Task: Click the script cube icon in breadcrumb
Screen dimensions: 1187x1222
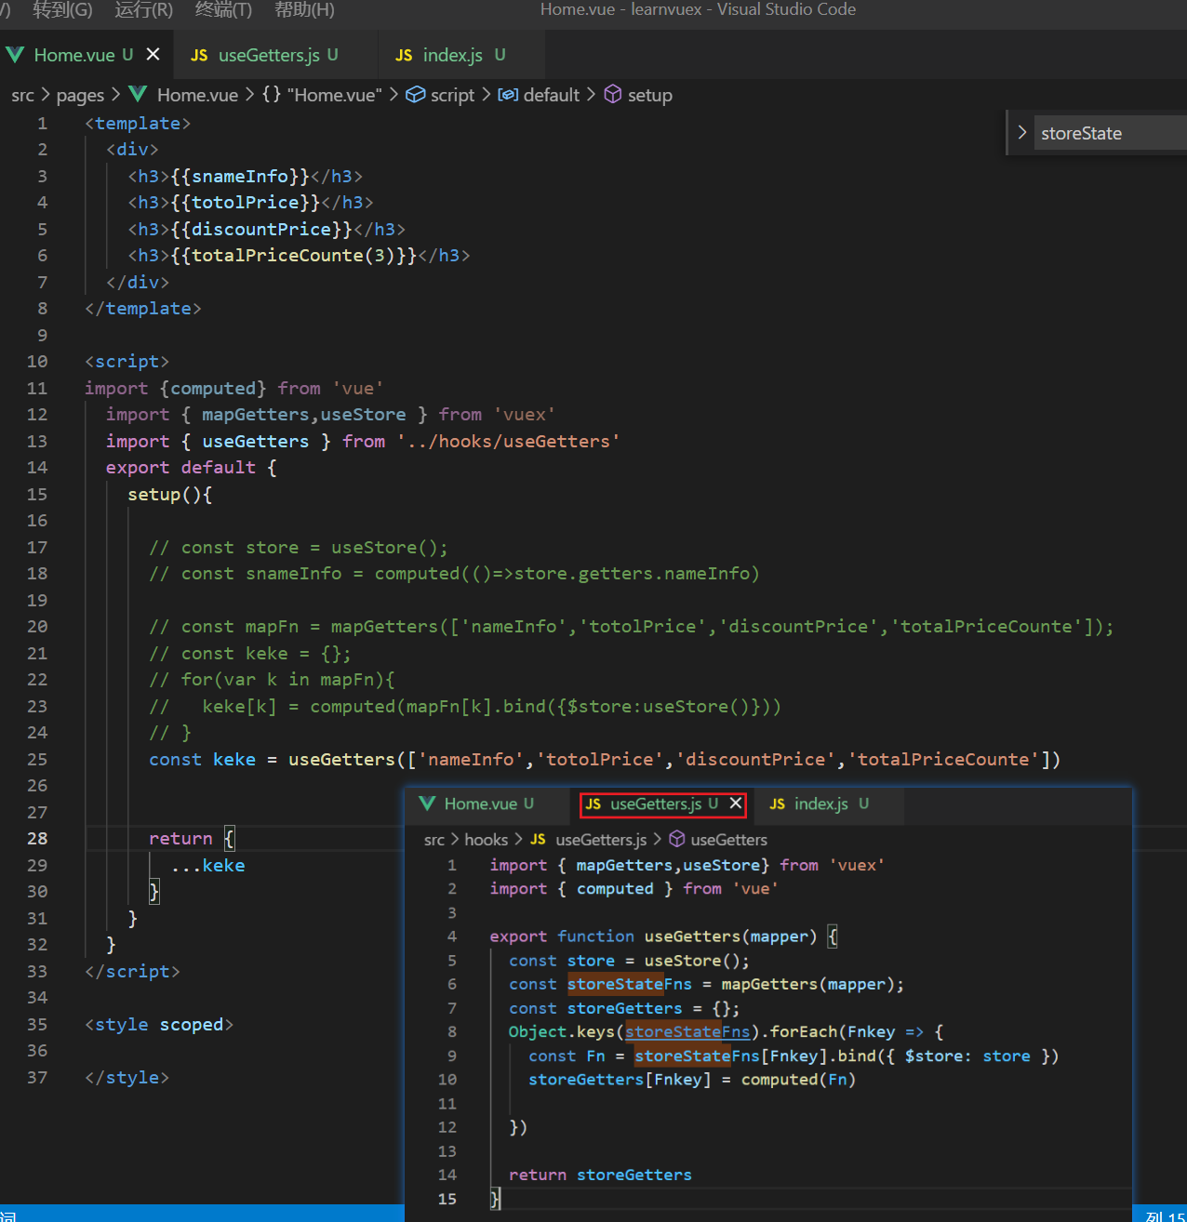Action: tap(416, 94)
